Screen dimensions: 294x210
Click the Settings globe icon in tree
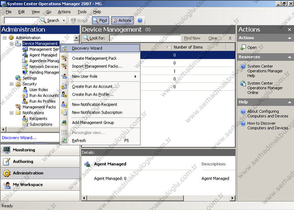coord(18,78)
